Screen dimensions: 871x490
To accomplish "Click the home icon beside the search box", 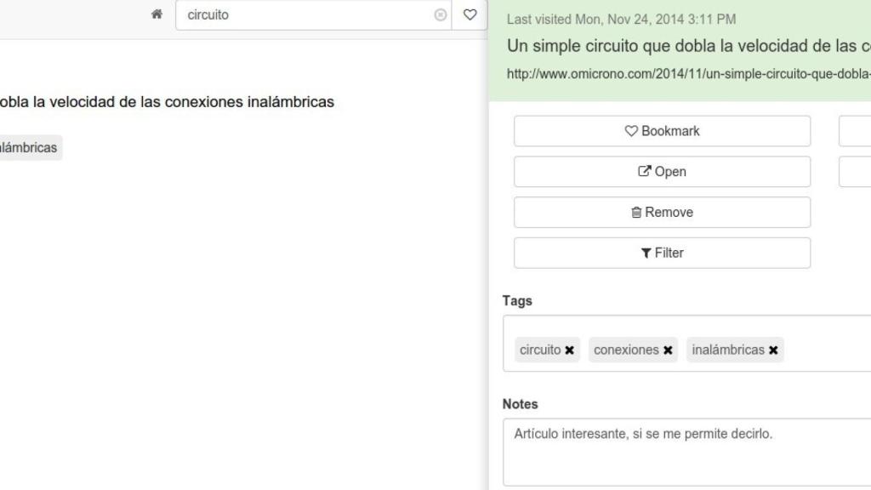I will point(157,14).
